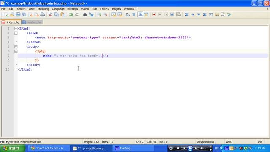The image size is (270, 152).
Task: Click the Notepad++ taskbar button
Action: click(x=91, y=148)
